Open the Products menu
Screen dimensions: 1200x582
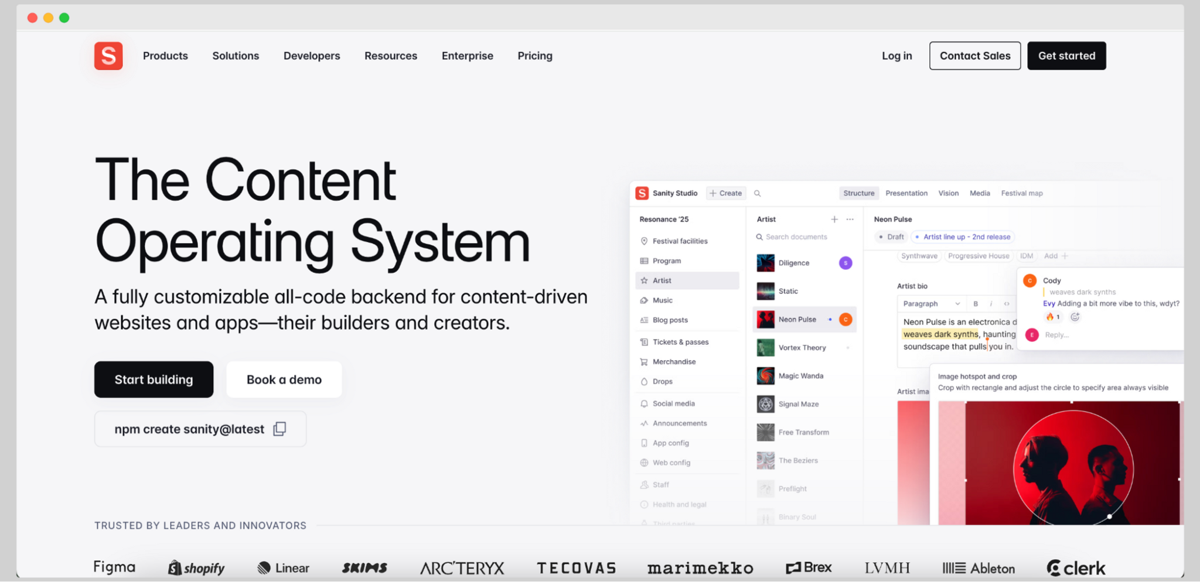(x=165, y=56)
